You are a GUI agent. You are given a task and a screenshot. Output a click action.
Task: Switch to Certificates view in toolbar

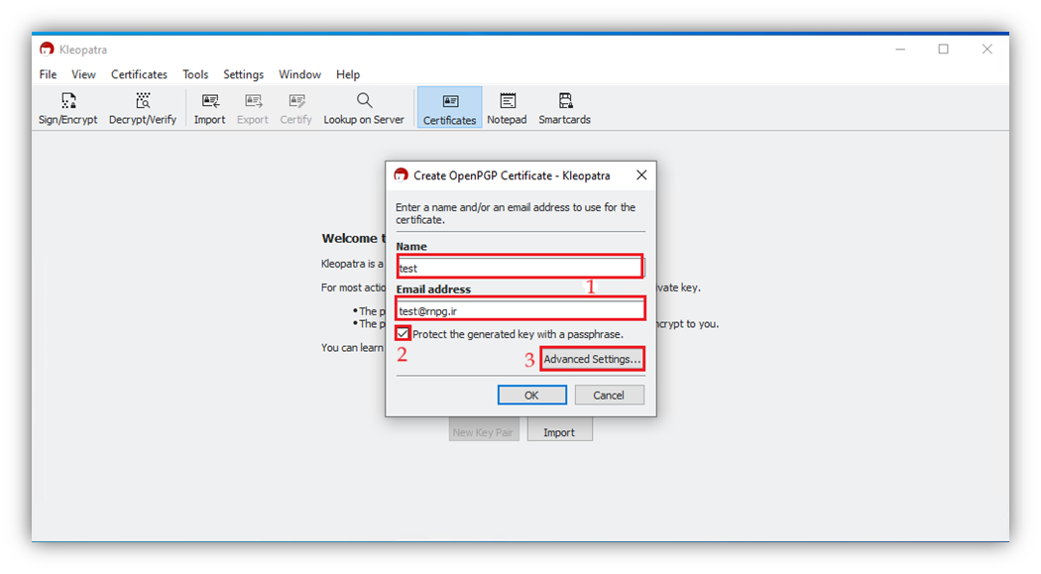click(x=449, y=107)
